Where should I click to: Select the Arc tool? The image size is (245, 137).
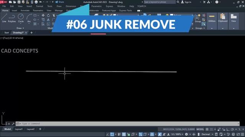[x=29, y=18]
